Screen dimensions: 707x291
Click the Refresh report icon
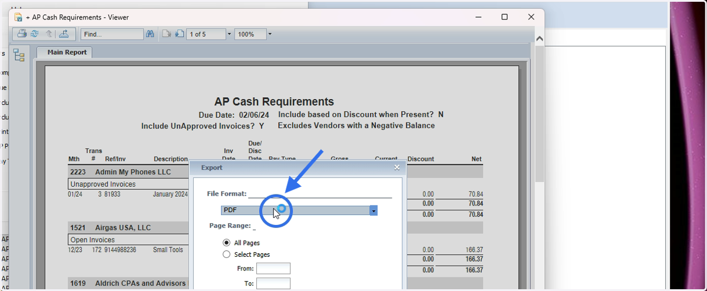[x=35, y=34]
